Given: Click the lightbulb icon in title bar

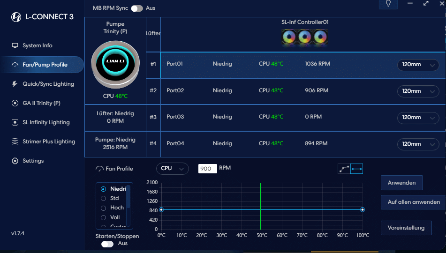Looking at the screenshot, I should click(x=388, y=4).
